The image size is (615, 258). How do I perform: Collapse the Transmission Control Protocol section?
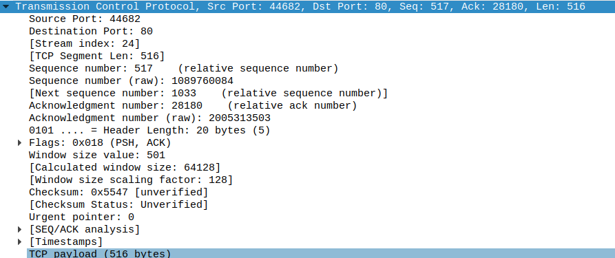tap(6, 7)
